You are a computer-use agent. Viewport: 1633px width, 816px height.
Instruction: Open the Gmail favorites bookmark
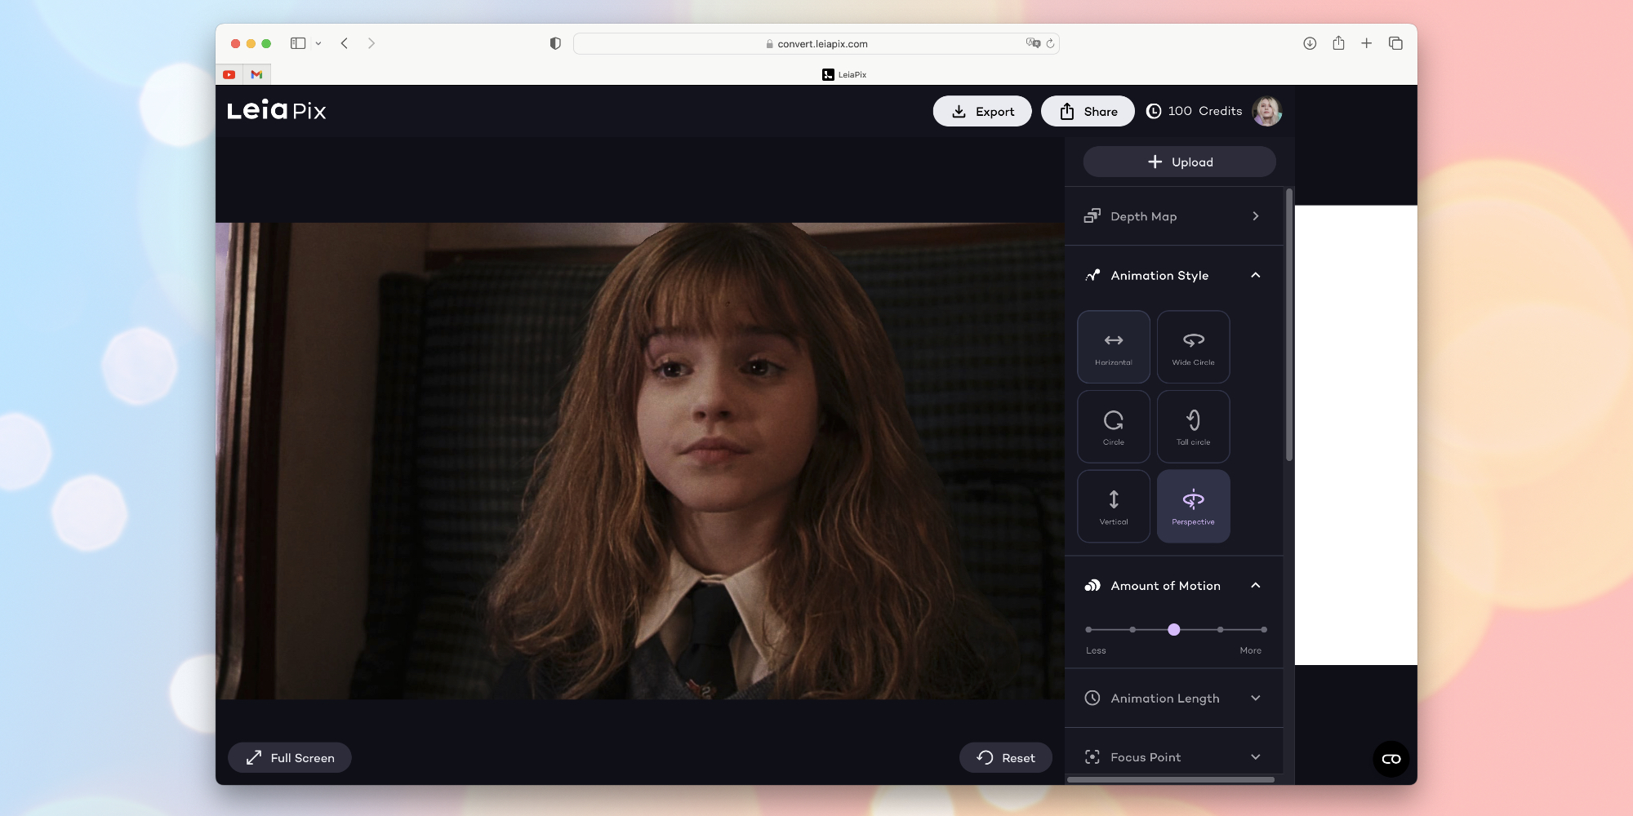256,74
